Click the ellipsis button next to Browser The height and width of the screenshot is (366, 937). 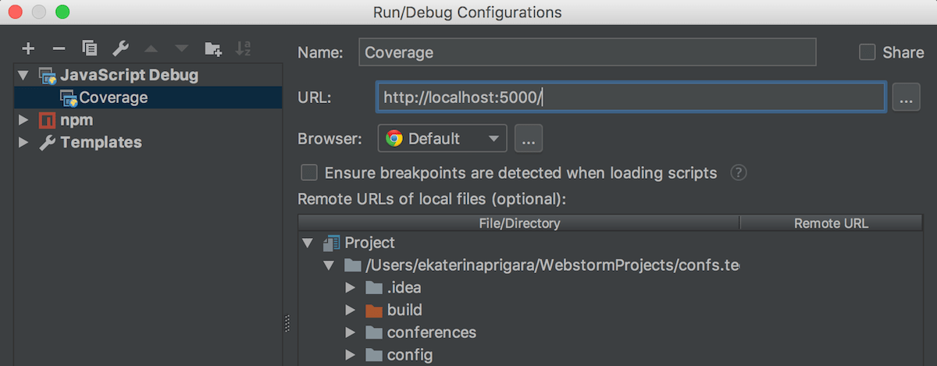click(x=529, y=139)
